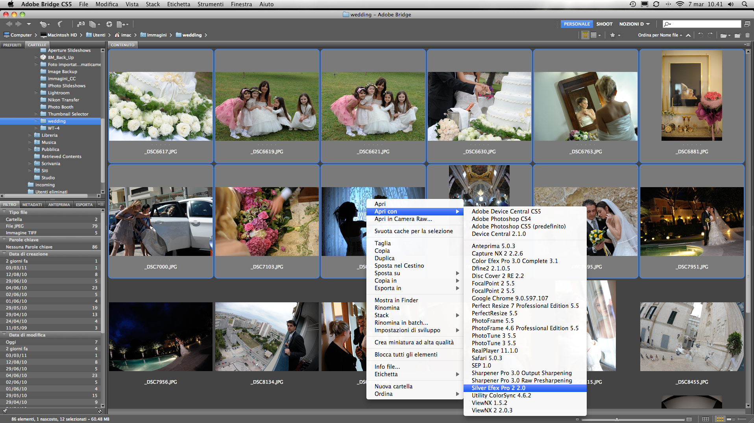Screen dimensions: 754x423
Task: Select thumbnail quality preference icon
Action: click(x=596, y=35)
